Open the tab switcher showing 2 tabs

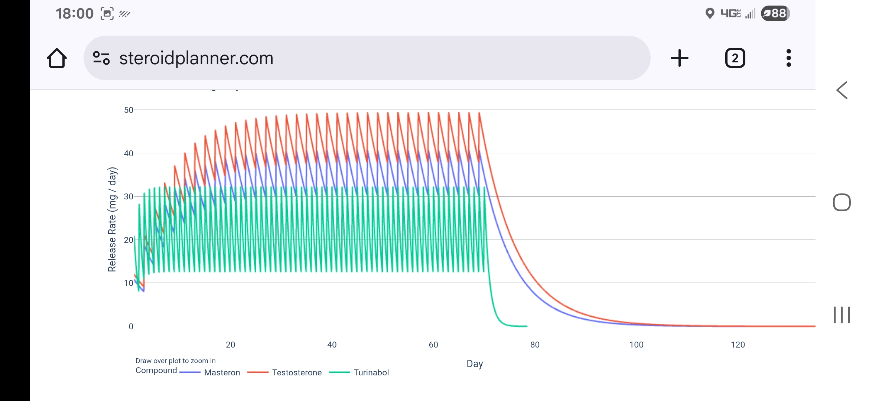tap(735, 58)
